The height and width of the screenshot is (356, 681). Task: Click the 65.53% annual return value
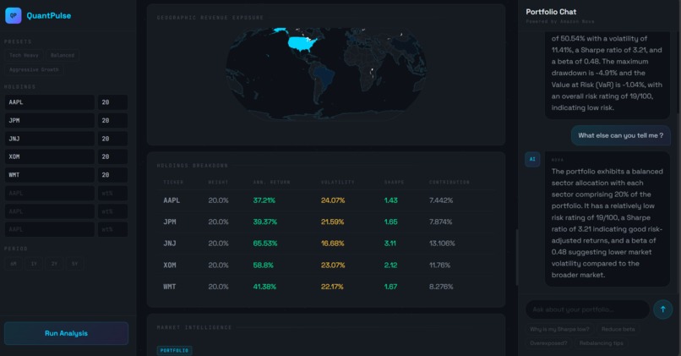pos(265,244)
